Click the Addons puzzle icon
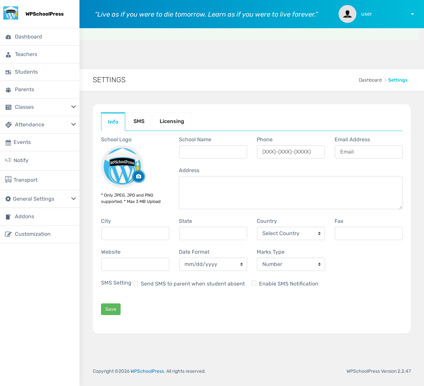 point(8,217)
